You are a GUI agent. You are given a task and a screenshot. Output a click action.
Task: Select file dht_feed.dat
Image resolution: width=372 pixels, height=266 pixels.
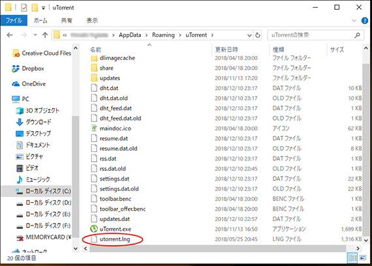coord(116,108)
